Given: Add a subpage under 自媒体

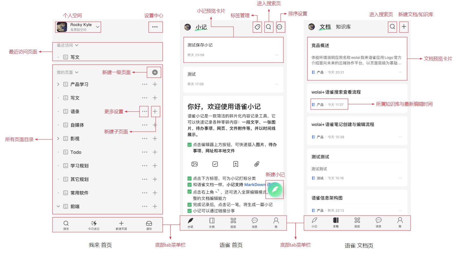Looking at the screenshot, I should coord(155,125).
